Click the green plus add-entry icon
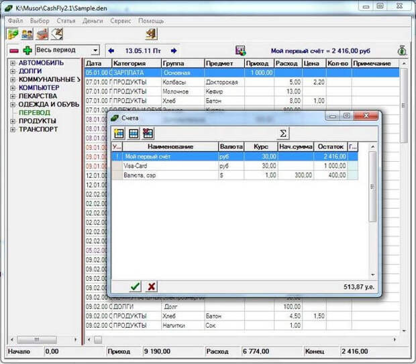Image resolution: width=416 pixels, height=364 pixels. (28, 50)
